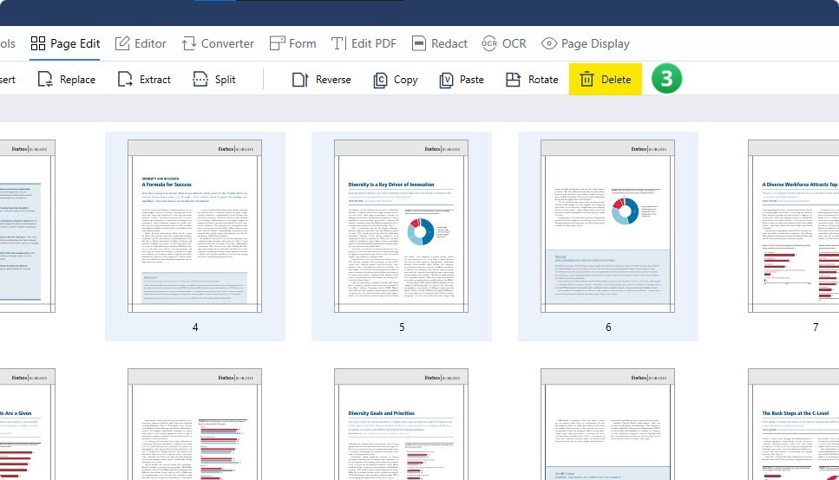839x480 pixels.
Task: Click the Form layout icon
Action: 277,43
